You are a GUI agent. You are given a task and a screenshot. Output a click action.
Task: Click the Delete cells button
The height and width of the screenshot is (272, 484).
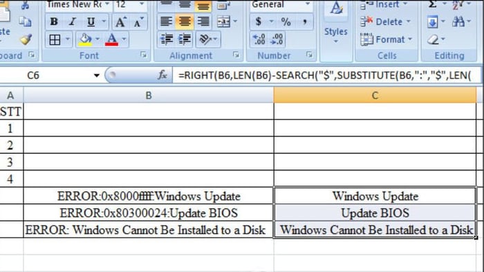click(386, 21)
